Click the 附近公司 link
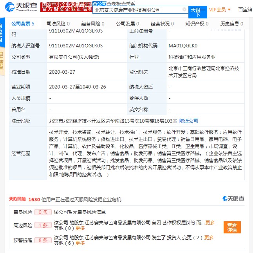Image resolution: width=253 pixels, height=253 pixels. pos(189,121)
